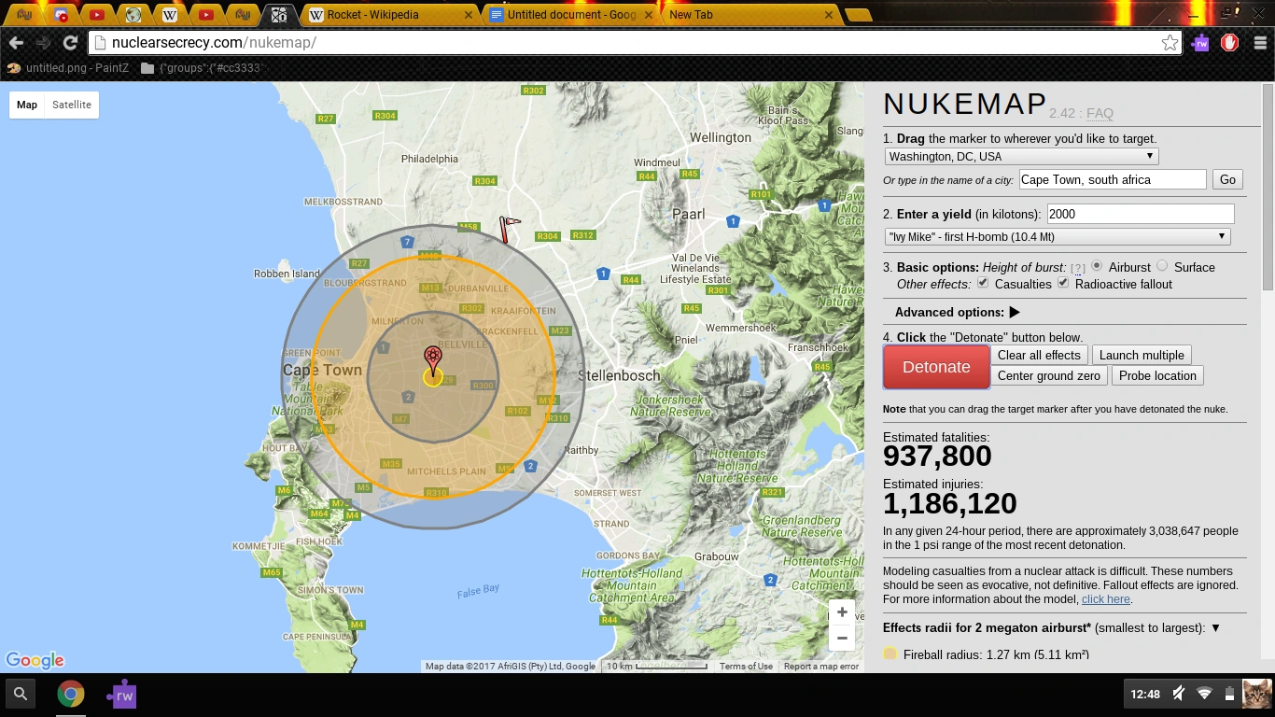The image size is (1275, 717).
Task: Follow the 'click here' model information link
Action: coord(1106,599)
